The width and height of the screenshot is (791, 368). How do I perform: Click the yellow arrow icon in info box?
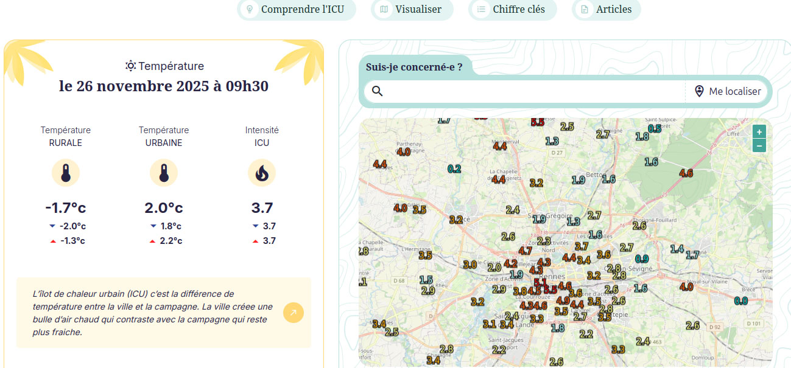293,313
